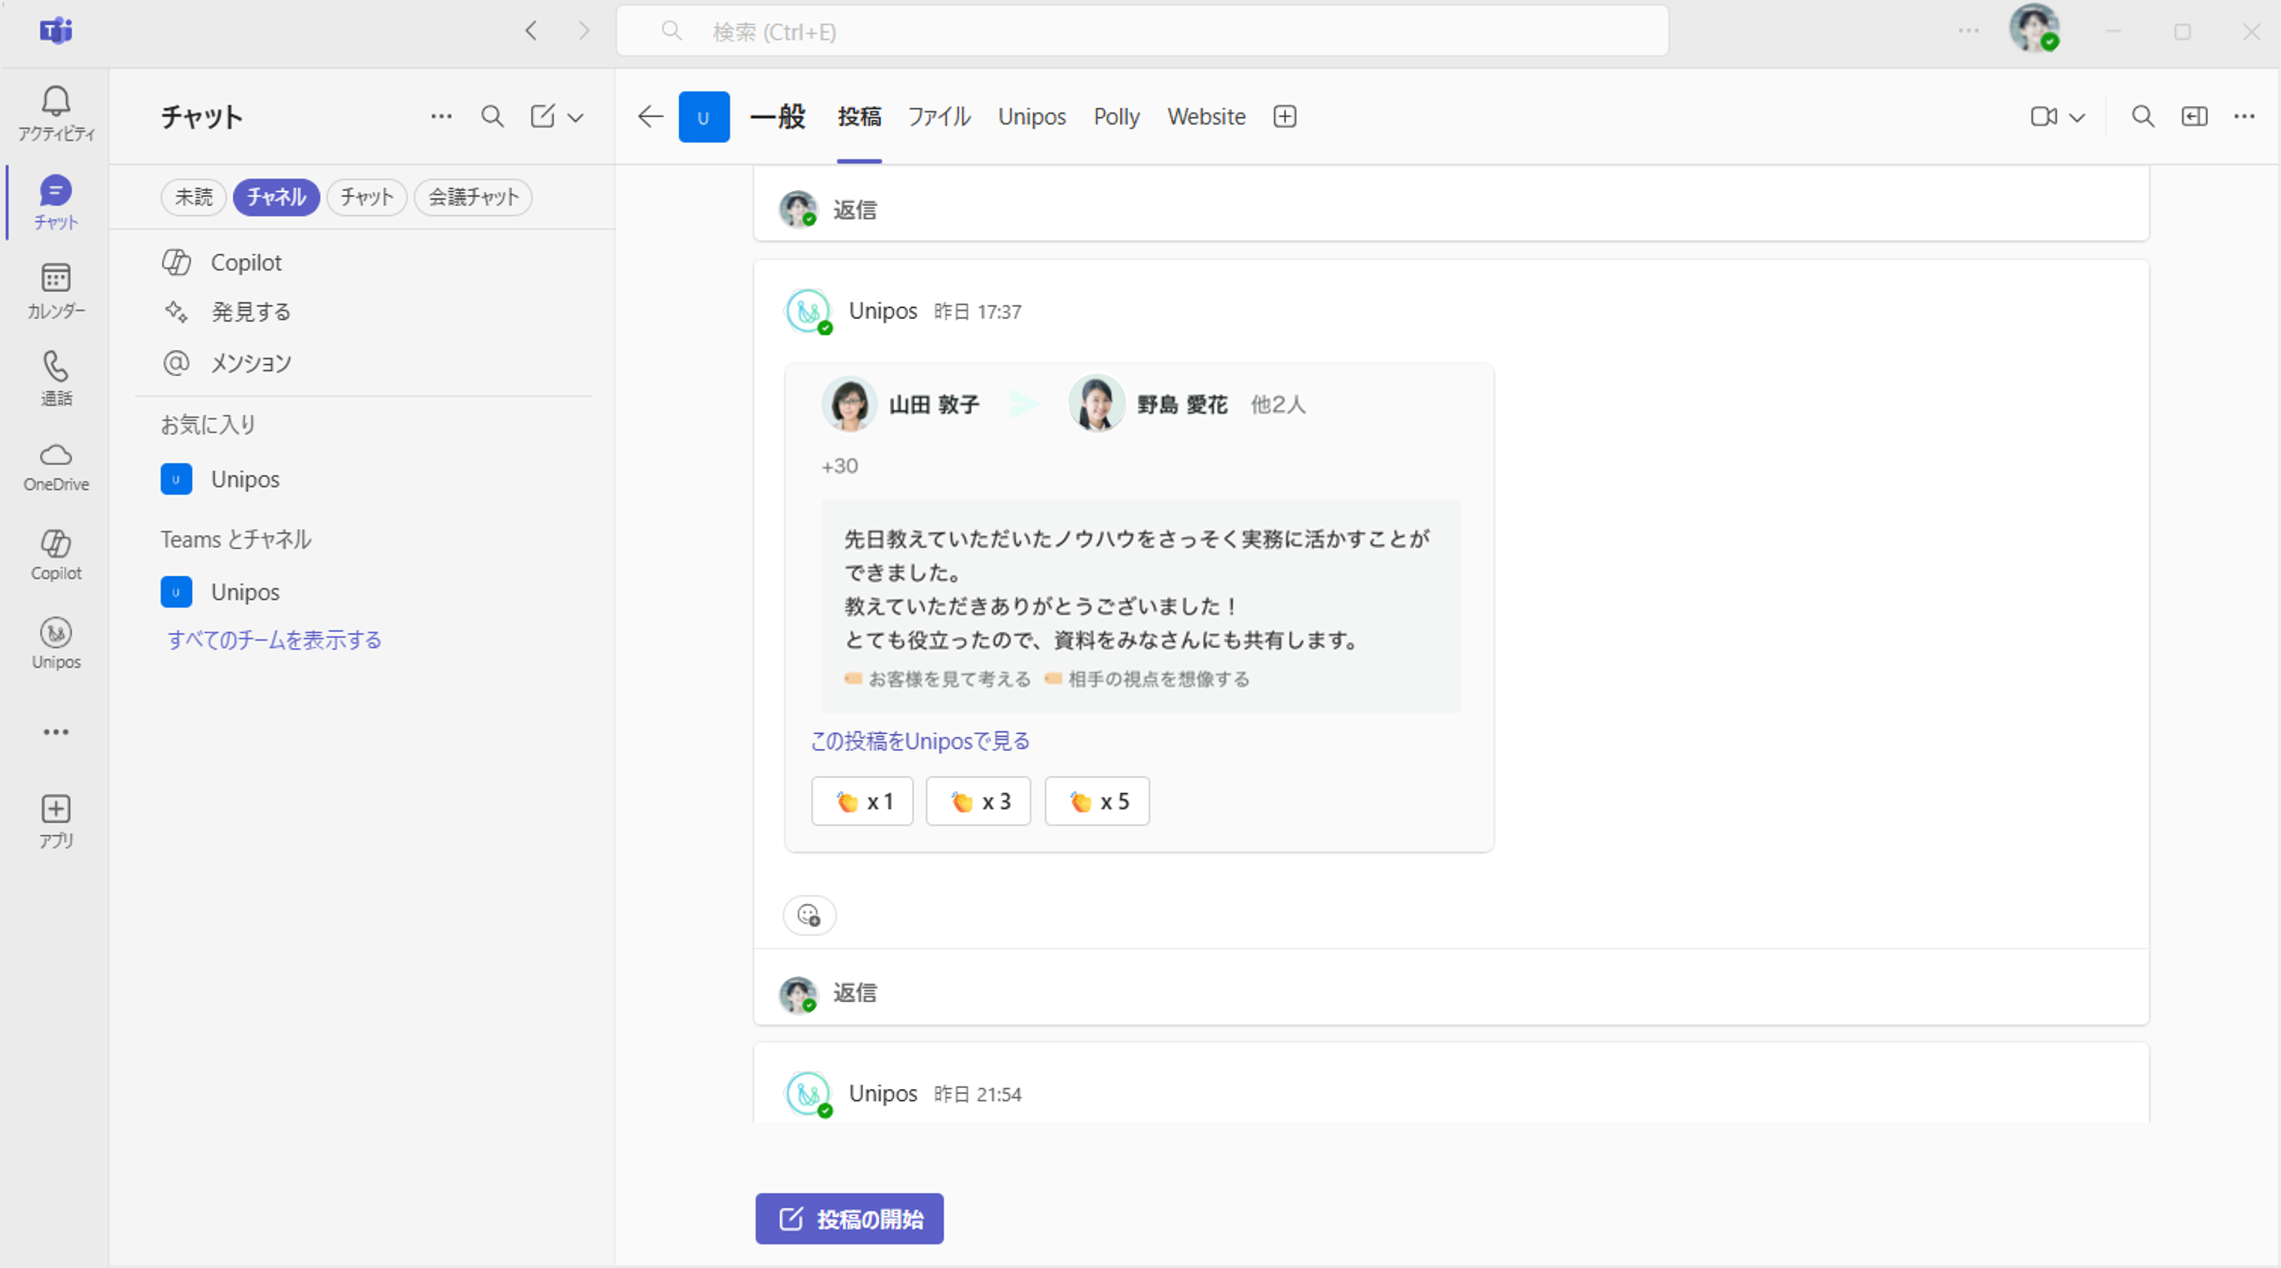The image size is (2281, 1268).
Task: Expand the meet now dropdown chevron
Action: click(2076, 117)
